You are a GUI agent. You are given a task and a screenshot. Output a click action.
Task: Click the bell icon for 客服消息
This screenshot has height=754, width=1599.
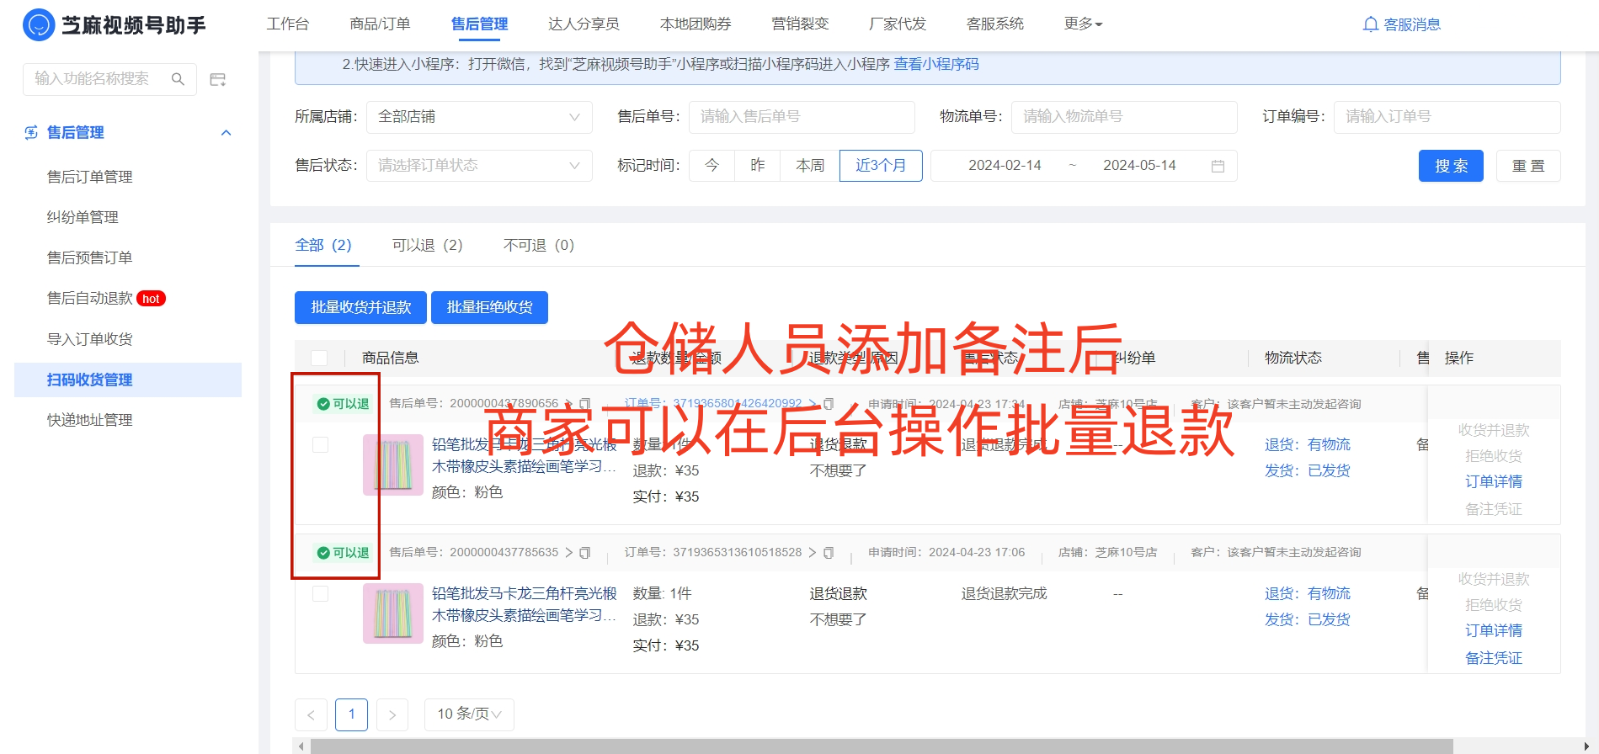pyautogui.click(x=1370, y=24)
